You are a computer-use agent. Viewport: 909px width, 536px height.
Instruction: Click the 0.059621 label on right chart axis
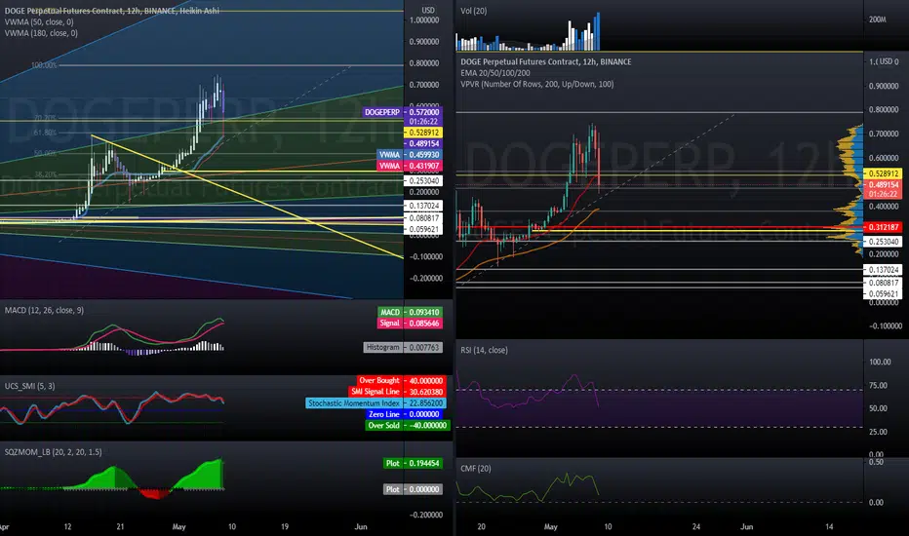[x=884, y=293]
